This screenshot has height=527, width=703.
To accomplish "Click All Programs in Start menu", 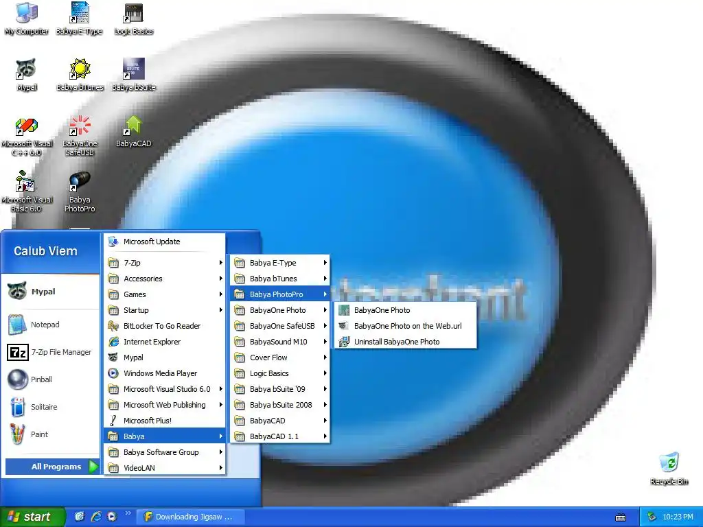I will pos(52,467).
